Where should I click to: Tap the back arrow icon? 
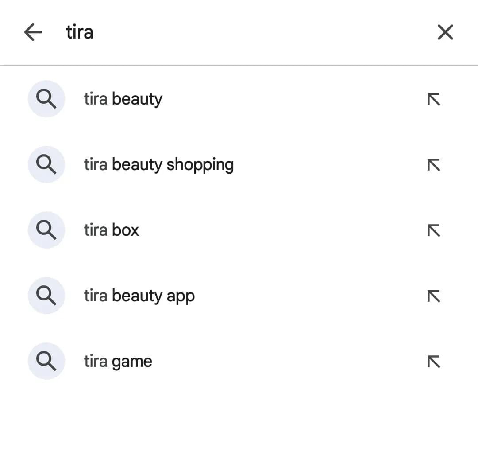coord(33,32)
